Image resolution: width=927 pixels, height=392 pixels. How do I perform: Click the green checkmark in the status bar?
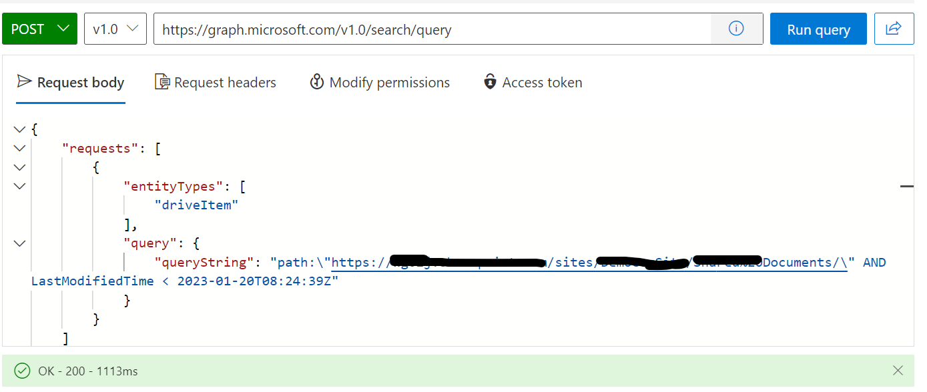(x=22, y=370)
